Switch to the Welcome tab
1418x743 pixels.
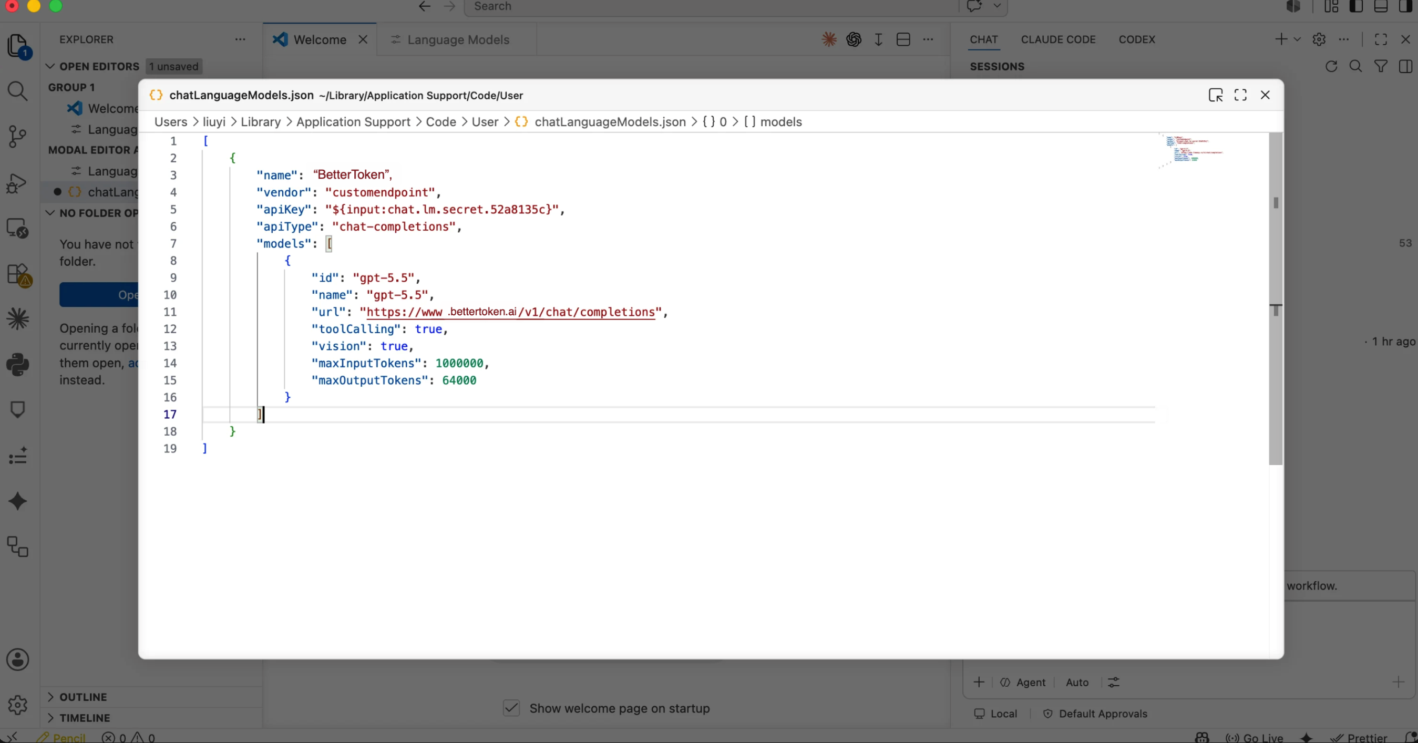[320, 39]
